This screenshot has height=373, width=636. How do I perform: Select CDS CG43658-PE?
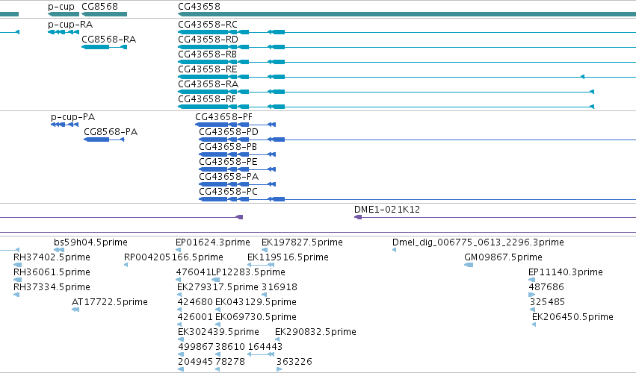coord(237,169)
